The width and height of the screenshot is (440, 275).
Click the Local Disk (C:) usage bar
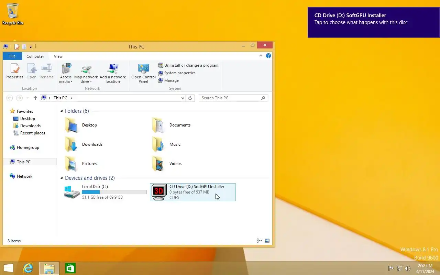[x=114, y=192]
